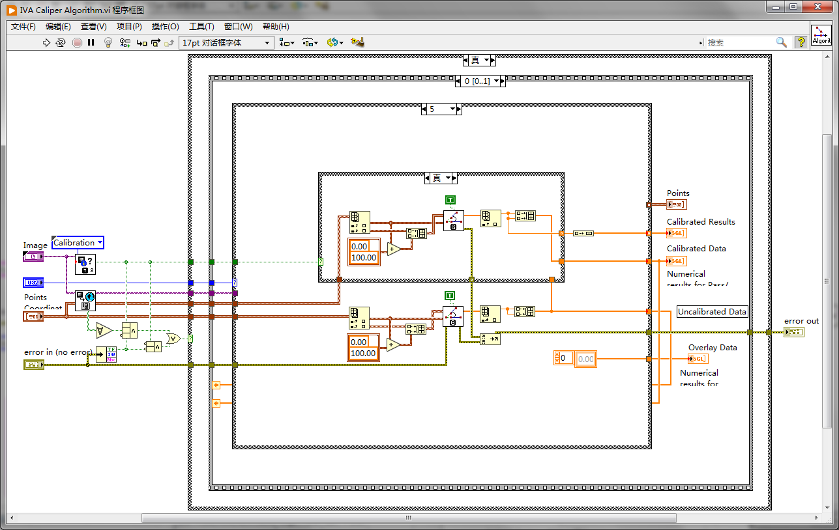Go to next case on 0 [0..1] selector
This screenshot has width=839, height=530.
coord(502,81)
